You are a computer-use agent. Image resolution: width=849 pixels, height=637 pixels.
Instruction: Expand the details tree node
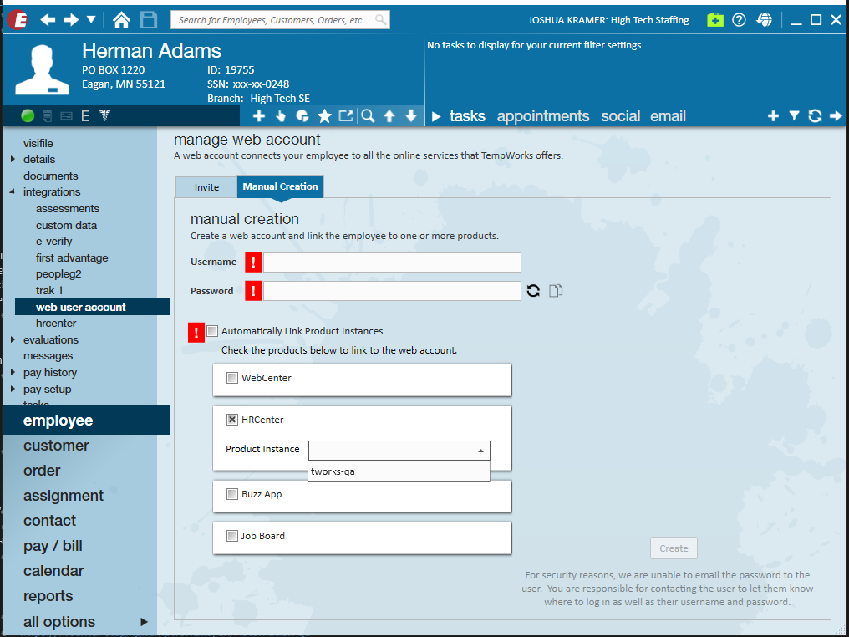pyautogui.click(x=13, y=159)
